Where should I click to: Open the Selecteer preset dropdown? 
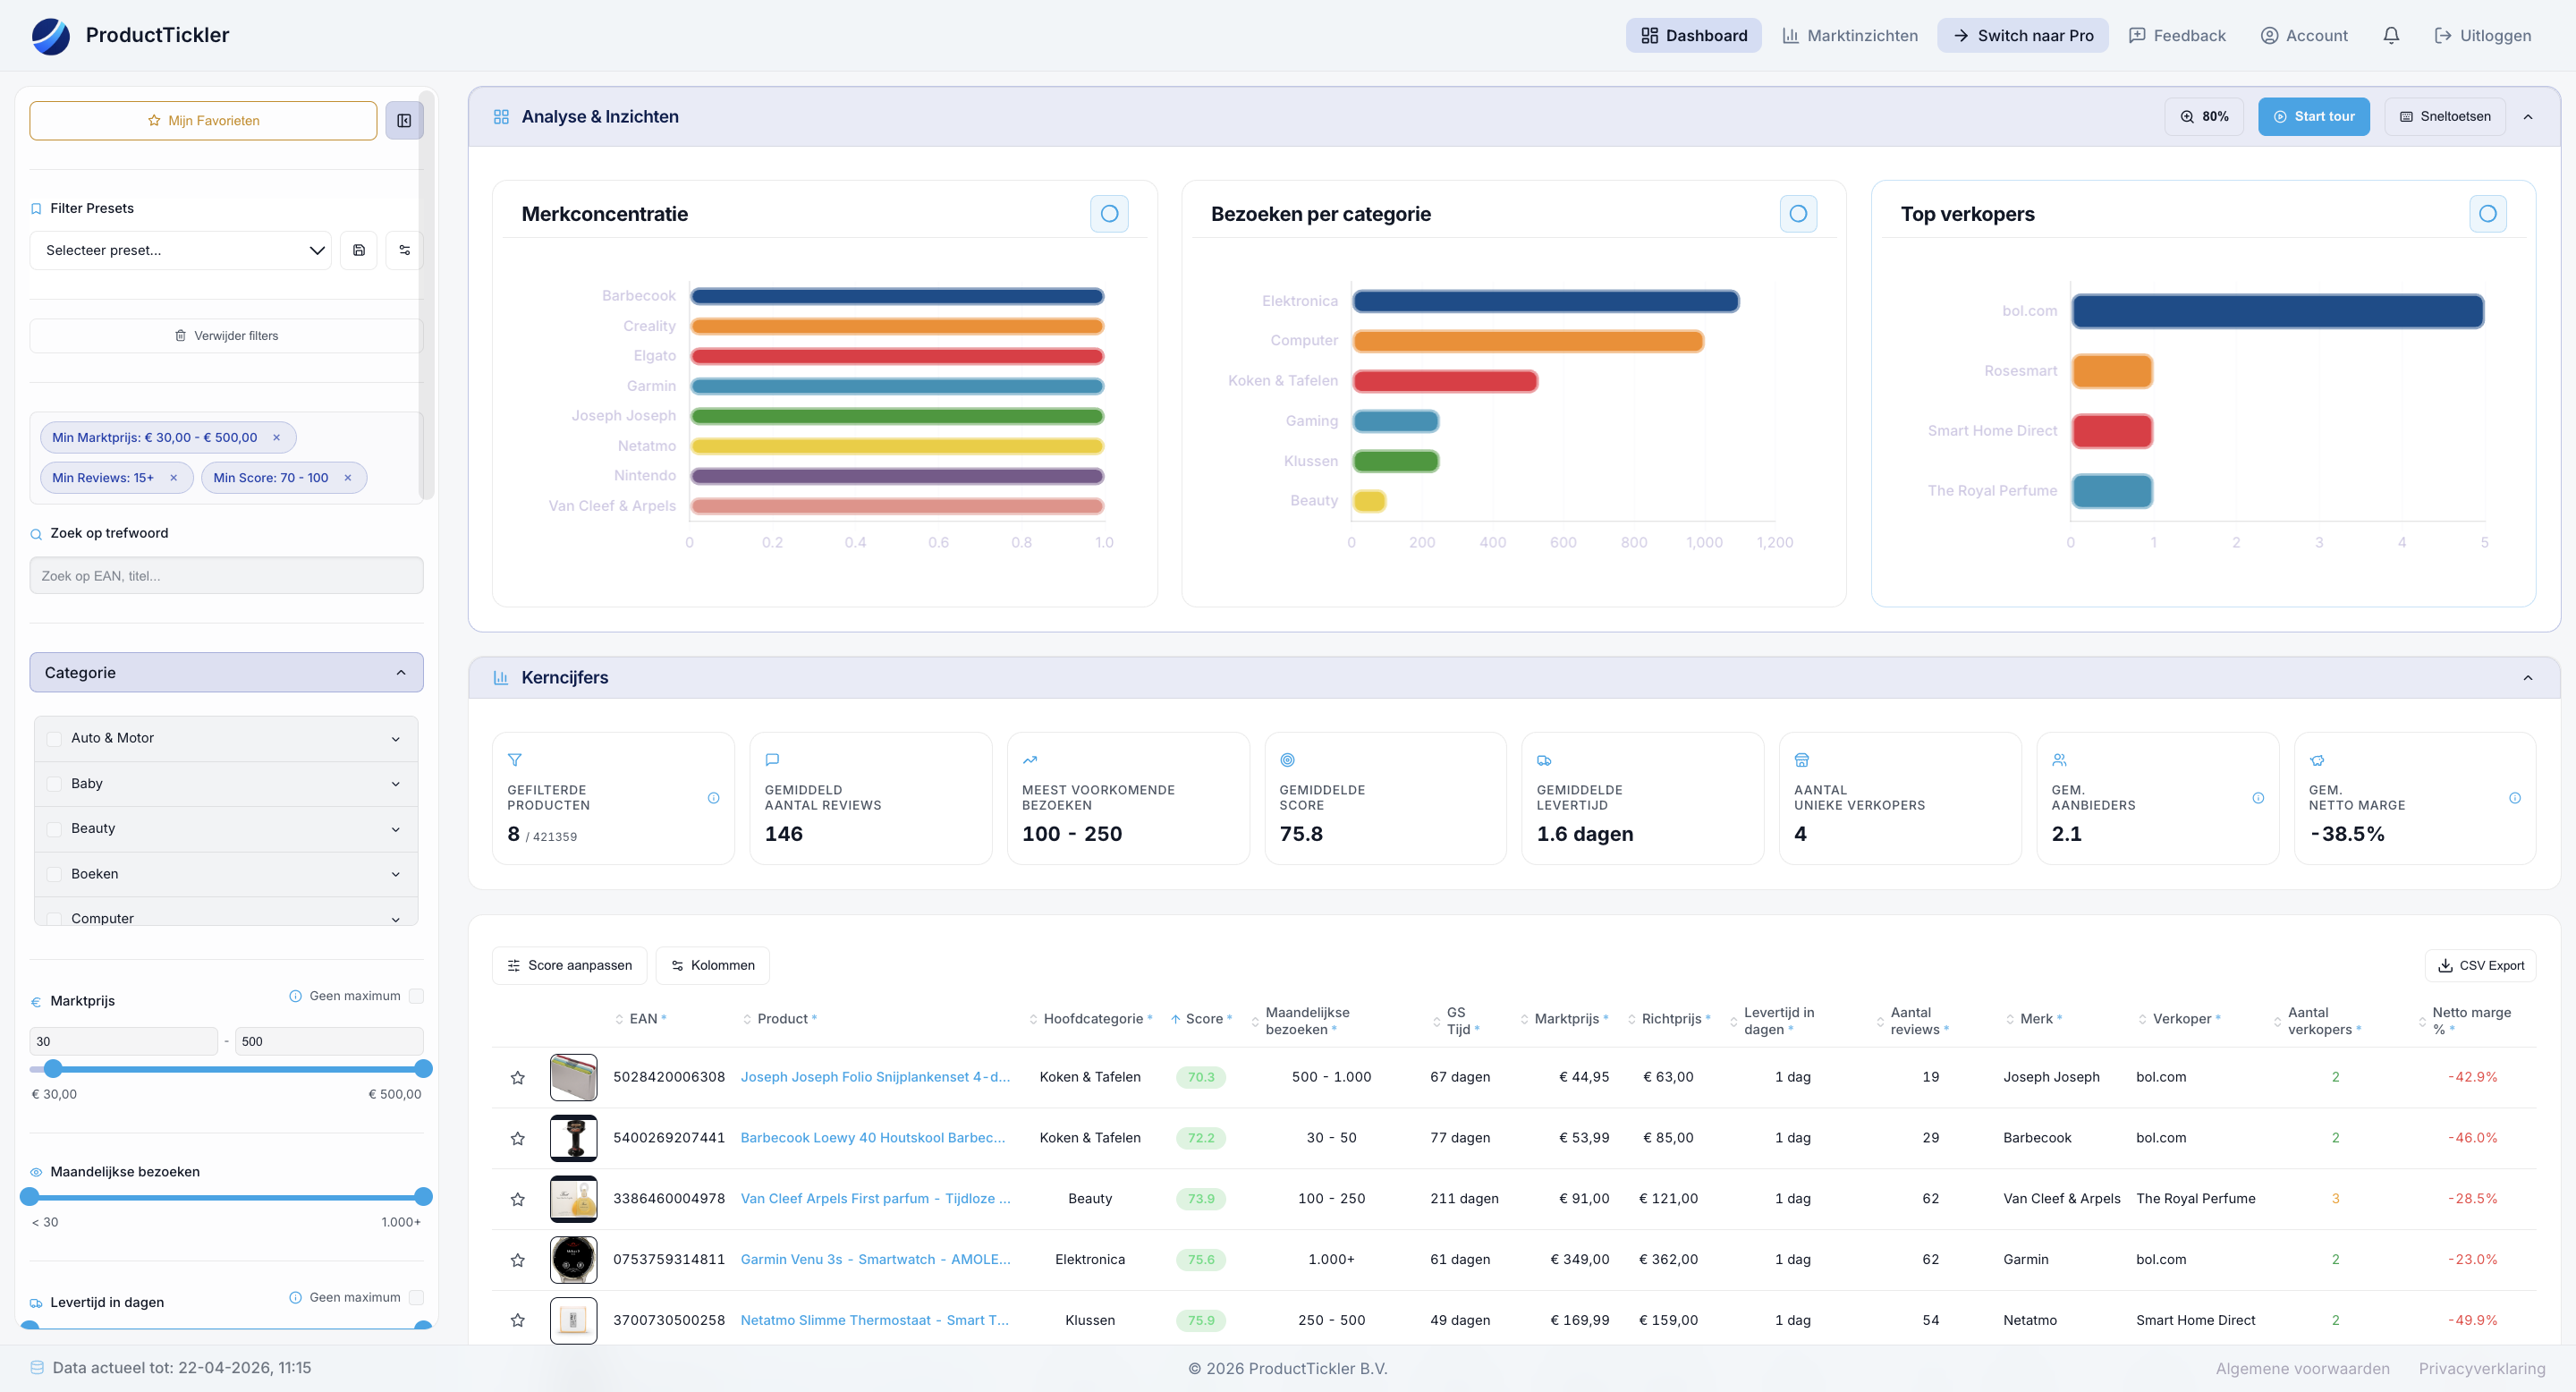180,250
